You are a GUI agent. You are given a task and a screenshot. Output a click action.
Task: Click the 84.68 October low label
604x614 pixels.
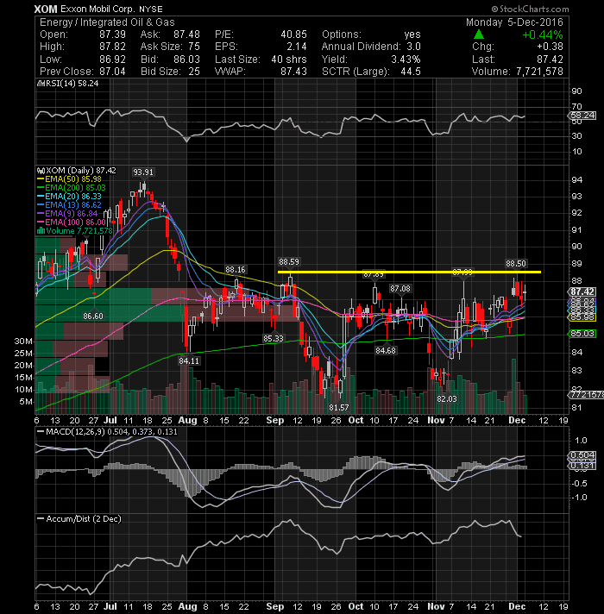[386, 350]
